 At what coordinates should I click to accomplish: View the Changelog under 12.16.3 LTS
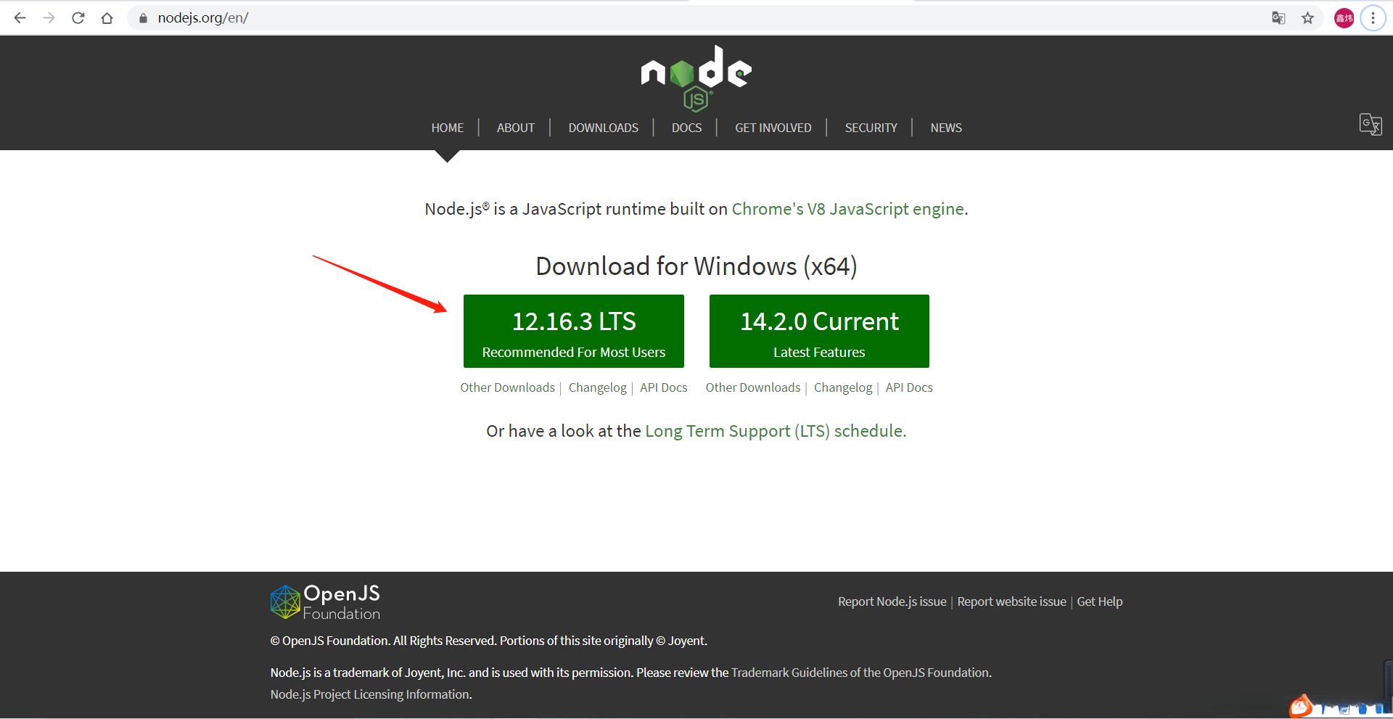tap(598, 387)
